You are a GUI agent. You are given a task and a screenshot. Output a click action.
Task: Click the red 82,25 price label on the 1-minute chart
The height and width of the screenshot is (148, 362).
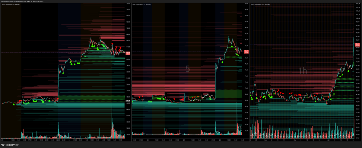[128, 53]
